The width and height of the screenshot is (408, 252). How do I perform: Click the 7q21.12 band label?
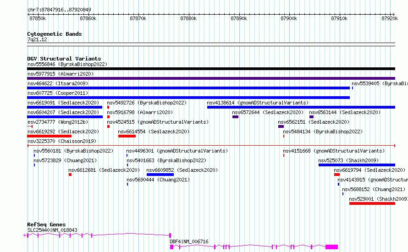click(37, 39)
